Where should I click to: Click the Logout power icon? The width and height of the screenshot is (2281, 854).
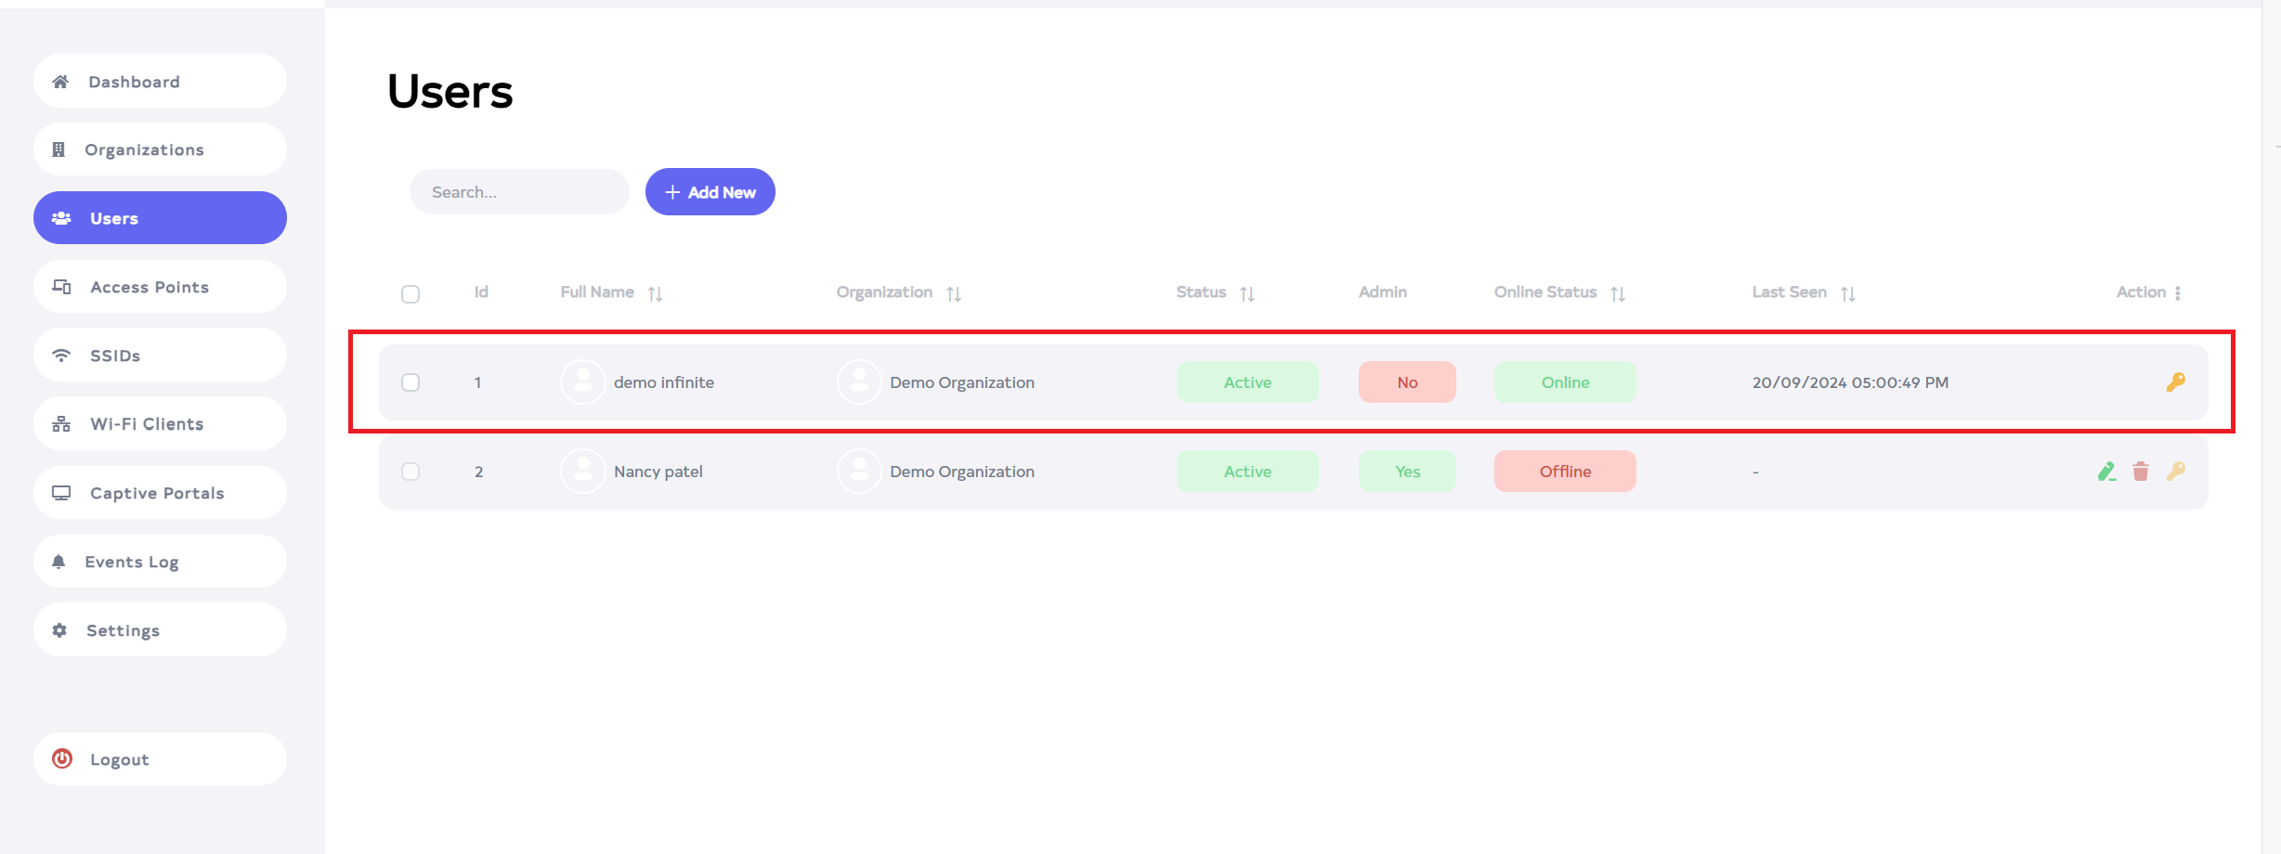click(x=62, y=758)
